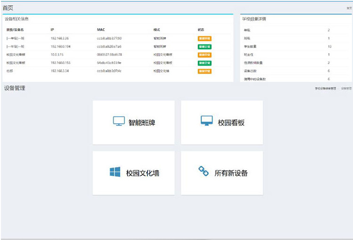The image size is (353, 240).
Task: Click the 首页 page heading
Action: pyautogui.click(x=8, y=8)
